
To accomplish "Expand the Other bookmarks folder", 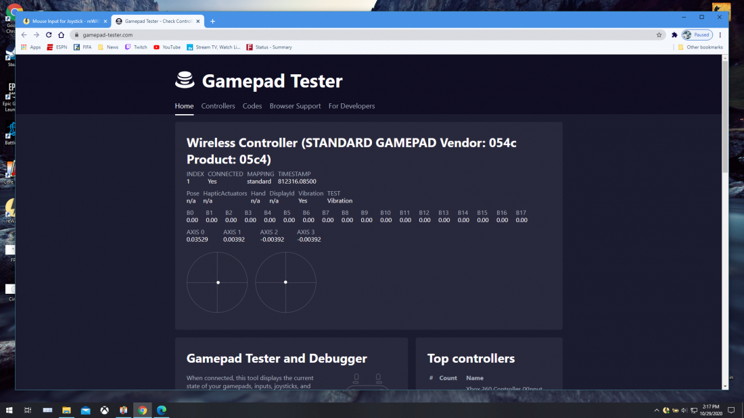I will pyautogui.click(x=700, y=47).
